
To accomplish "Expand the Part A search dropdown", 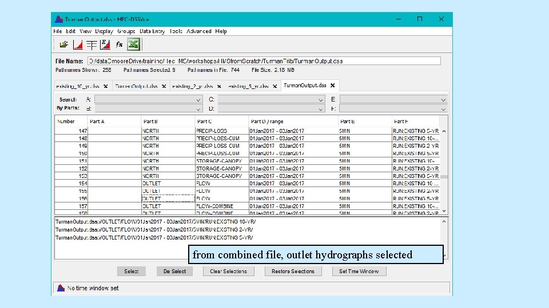I will pos(198,100).
